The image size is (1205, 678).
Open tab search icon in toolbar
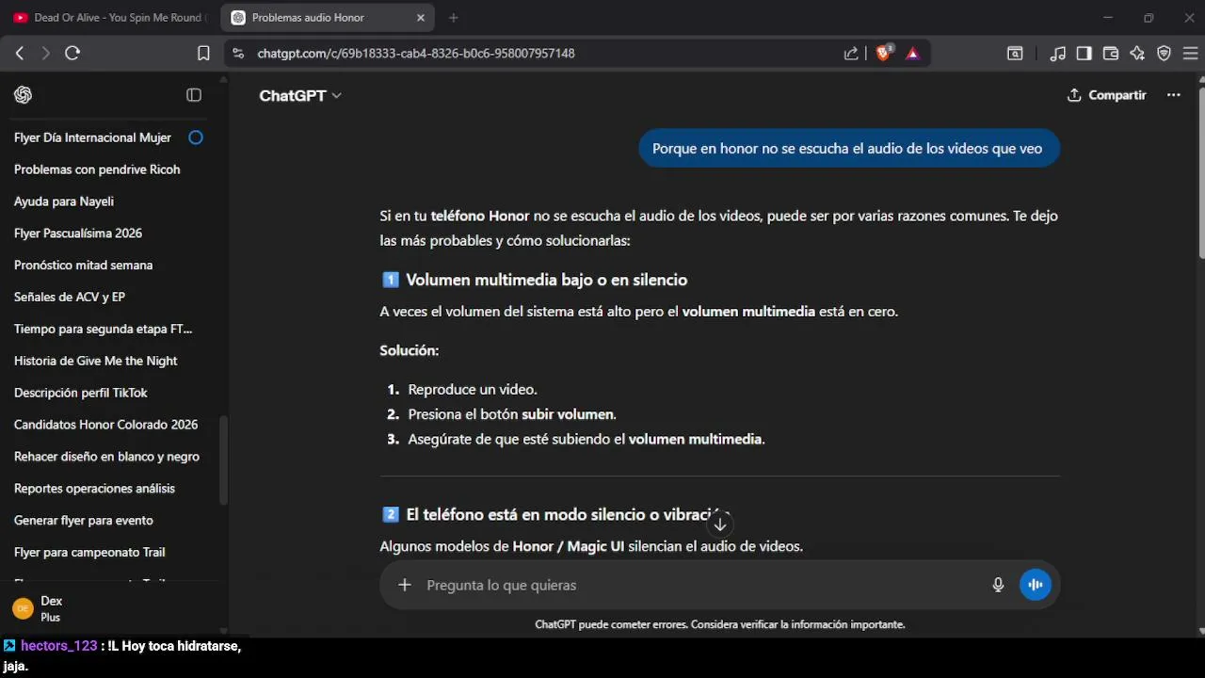coord(1015,54)
